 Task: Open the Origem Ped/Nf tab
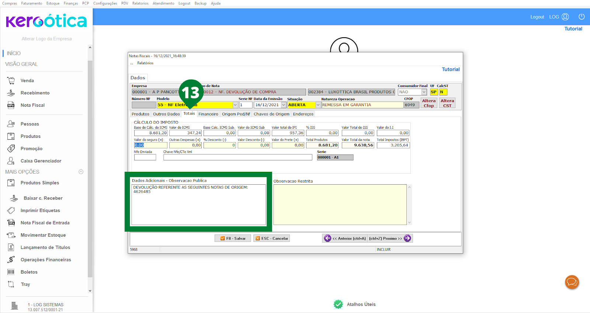pos(236,114)
